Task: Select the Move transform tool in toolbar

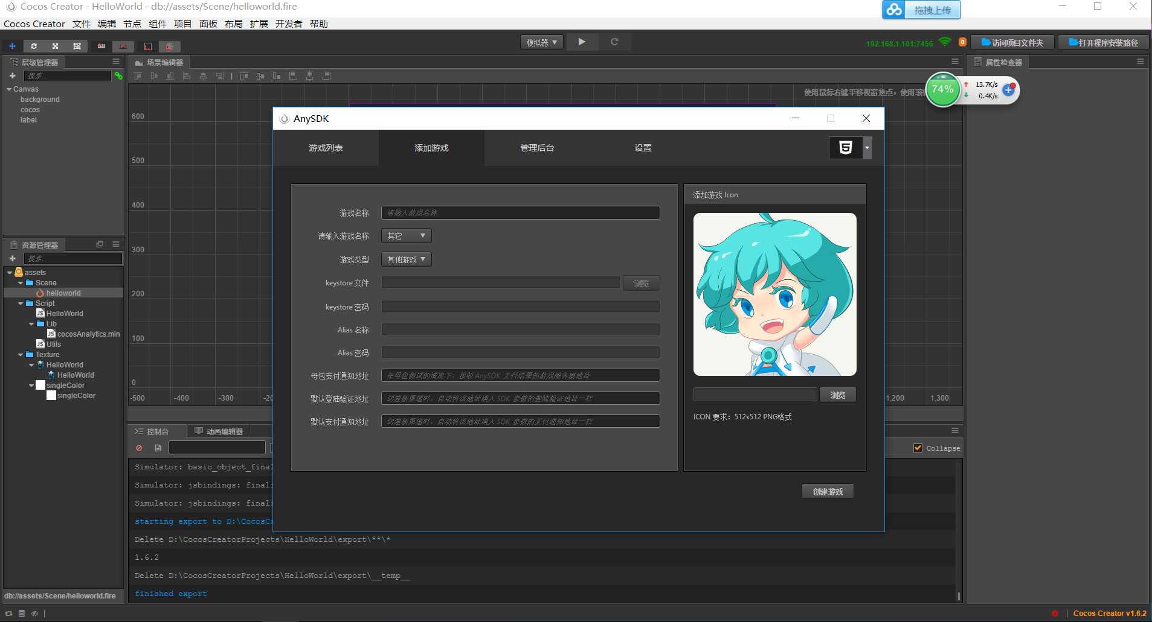Action: coord(12,46)
